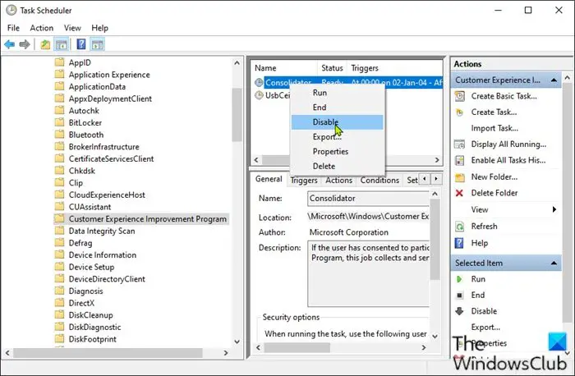575x376 pixels.
Task: Click the tree pane scroll up arrow
Action: point(237,63)
